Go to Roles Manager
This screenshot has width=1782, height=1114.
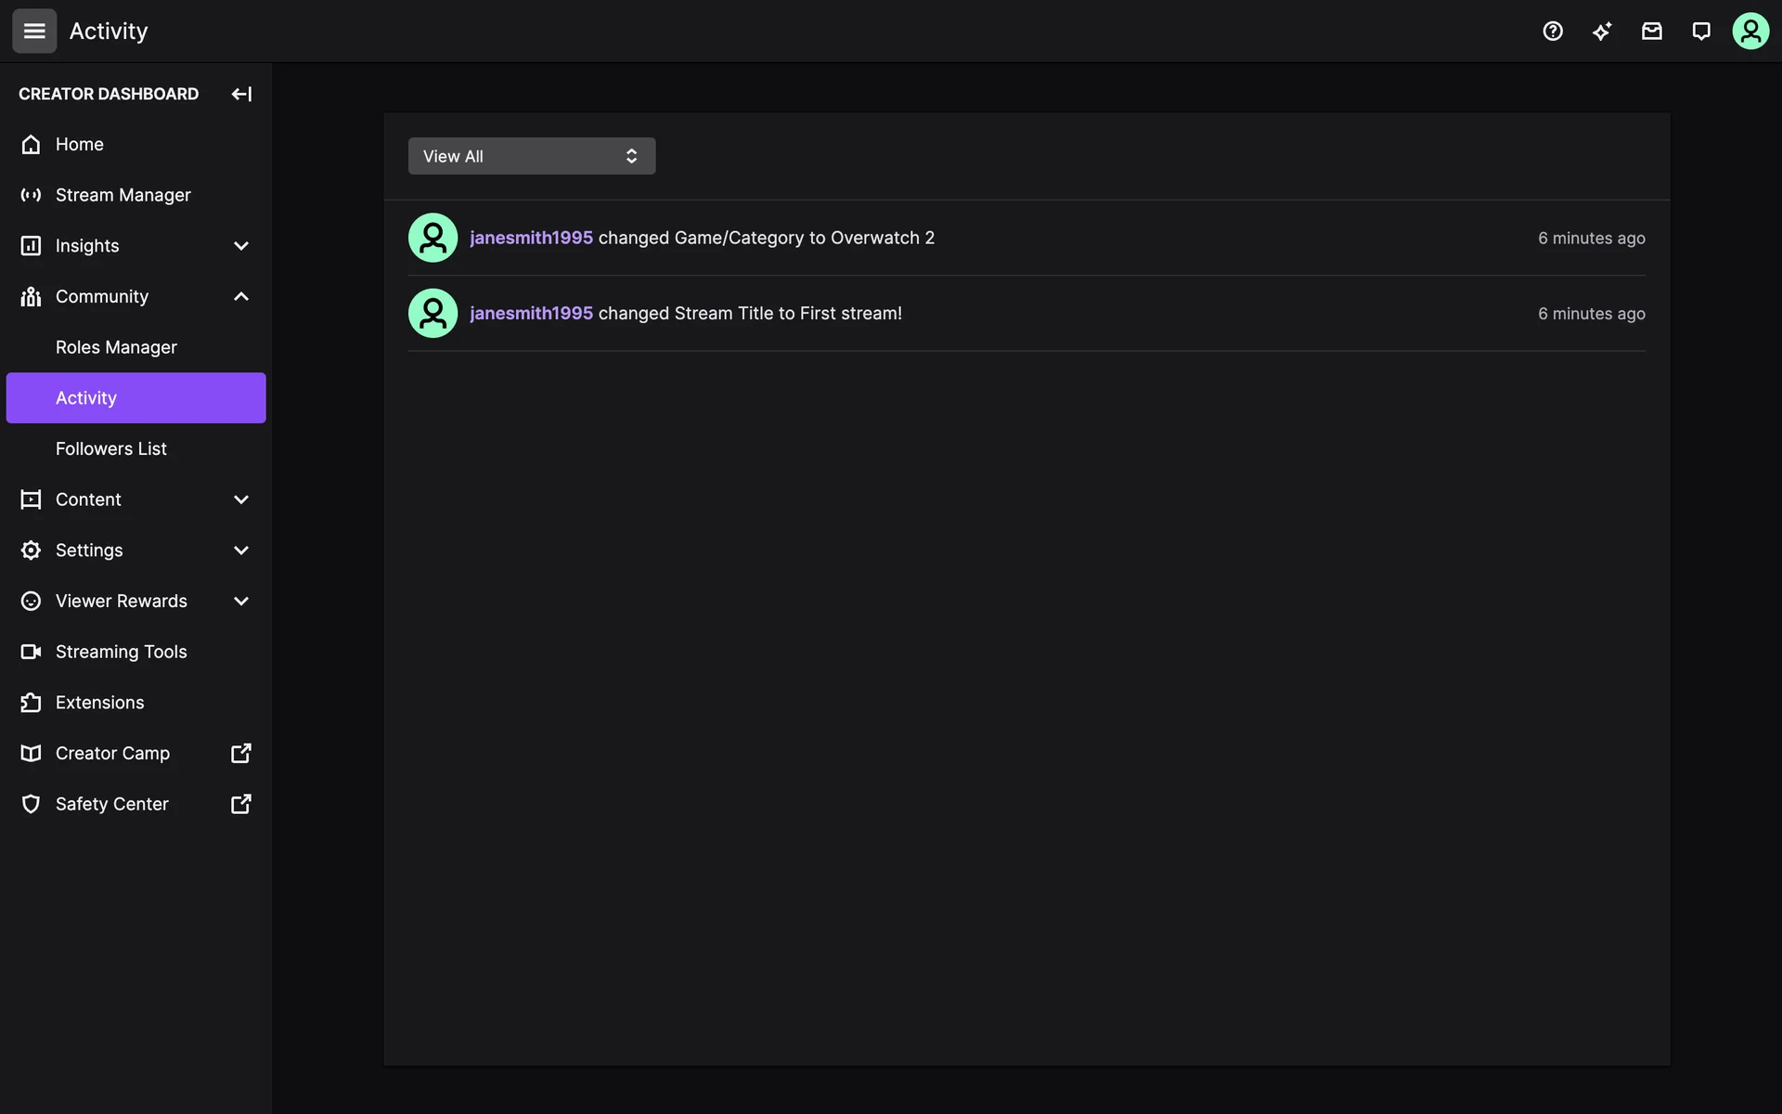[116, 347]
